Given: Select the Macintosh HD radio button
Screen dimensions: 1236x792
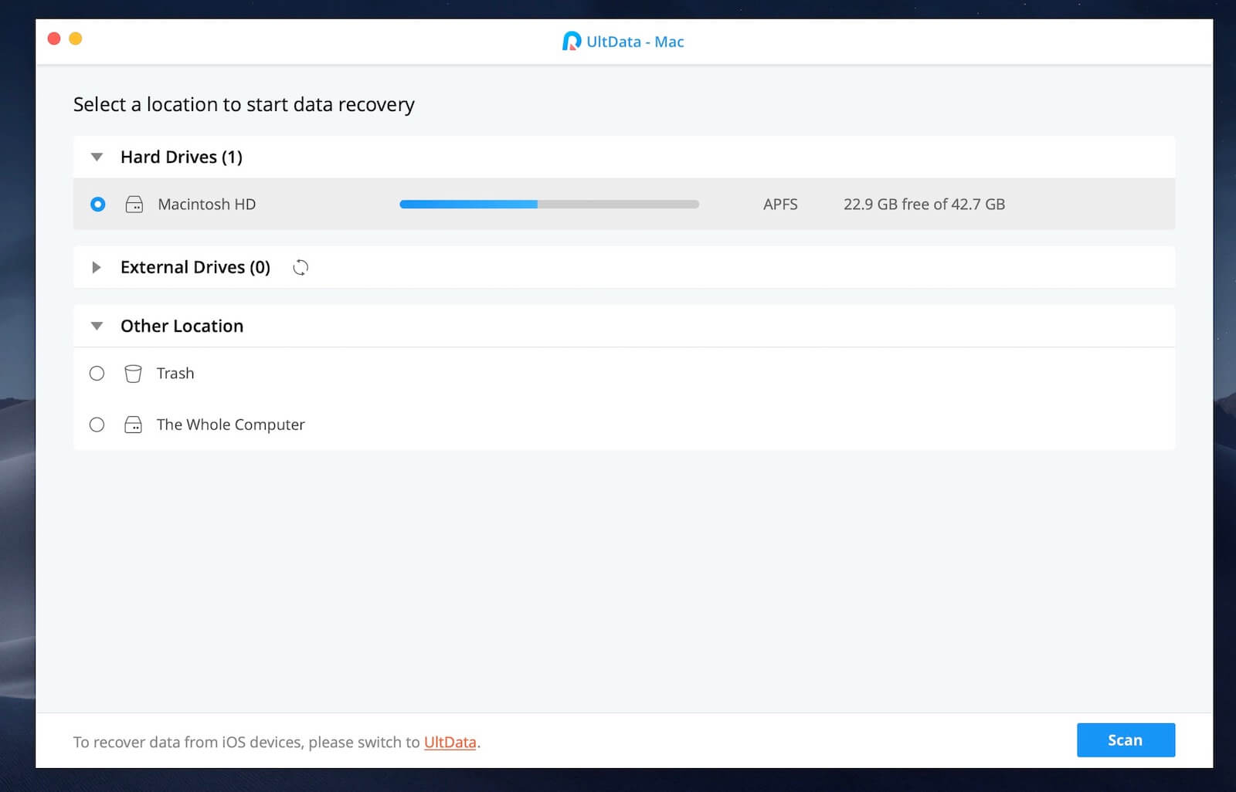Looking at the screenshot, I should pyautogui.click(x=98, y=205).
